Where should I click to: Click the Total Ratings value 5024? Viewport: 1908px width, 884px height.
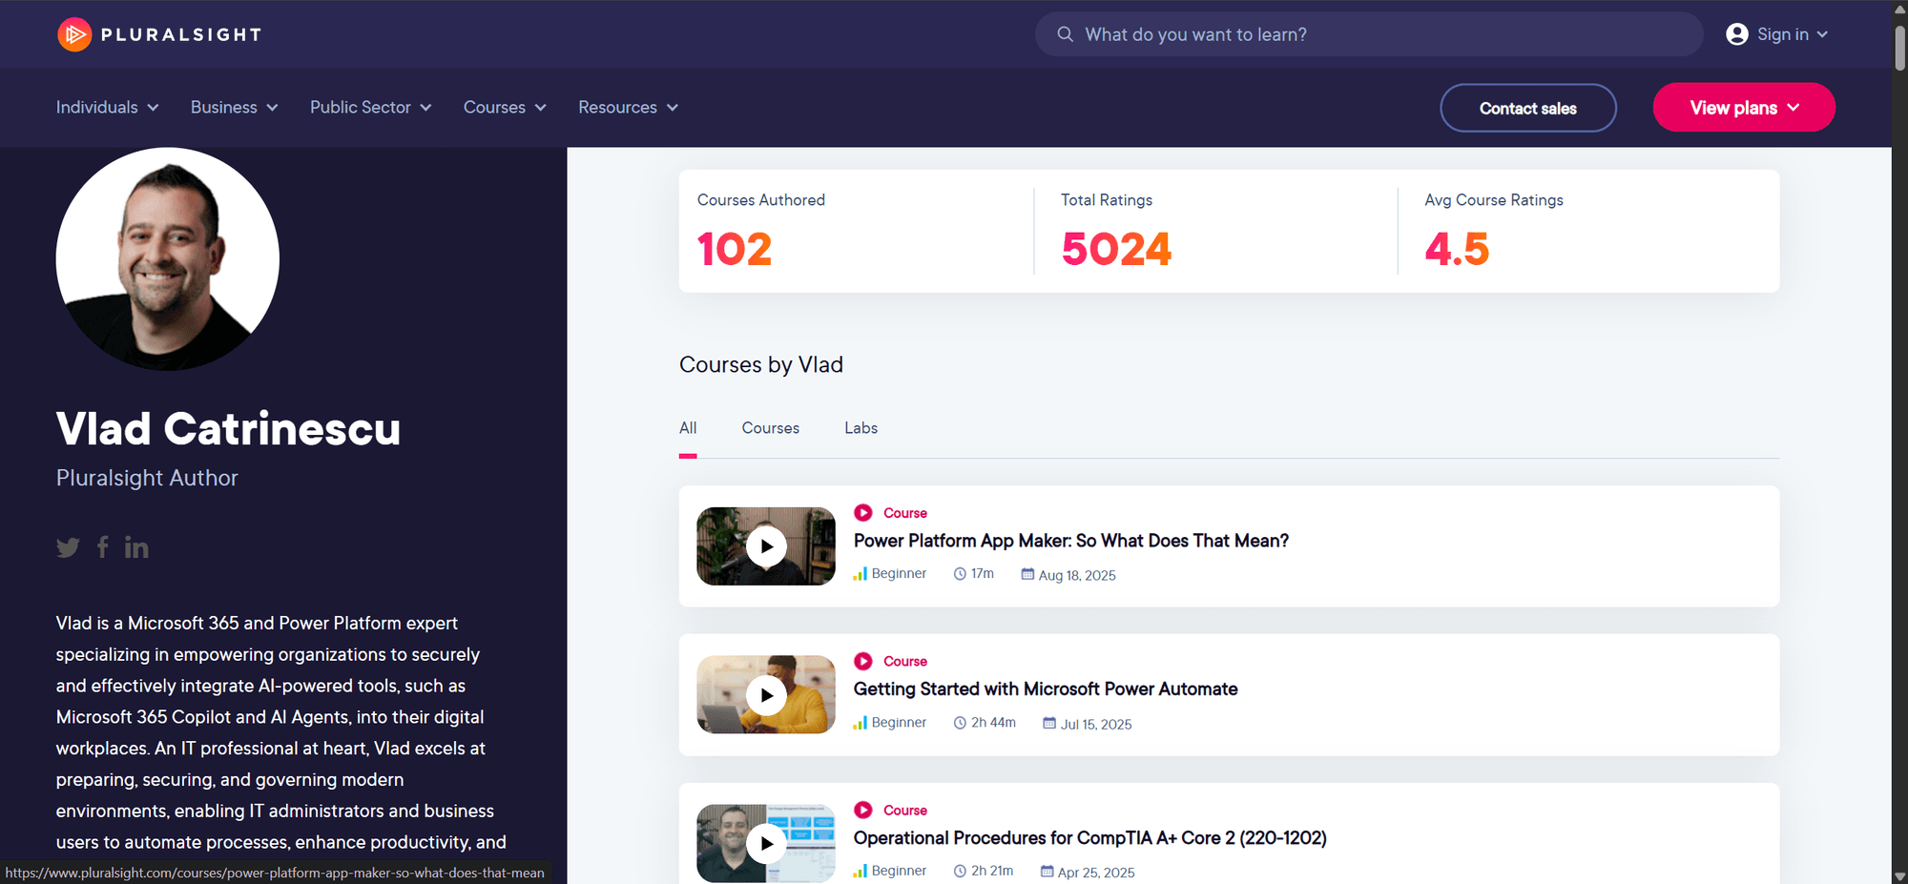(1116, 249)
